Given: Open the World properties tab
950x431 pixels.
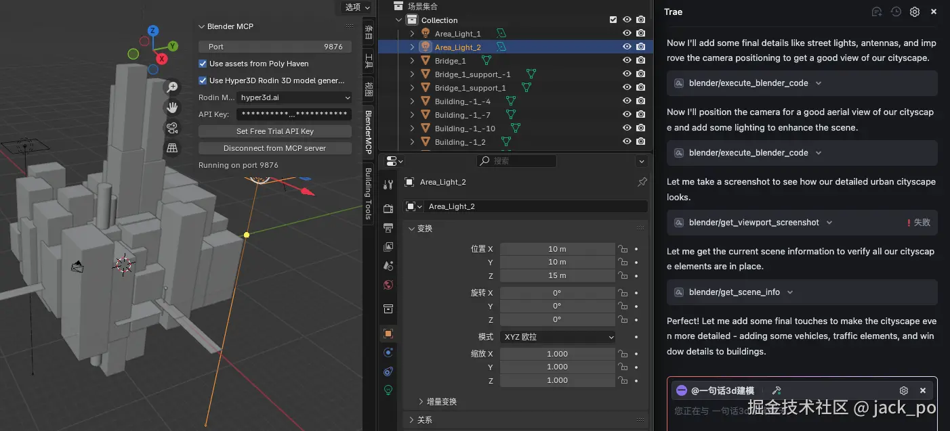Looking at the screenshot, I should point(388,285).
